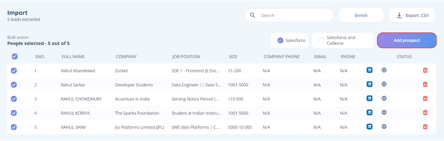Image resolution: width=444 pixels, height=141 pixels.
Task: Toggle the select-all checkbox in table header
Action: coord(15,57)
